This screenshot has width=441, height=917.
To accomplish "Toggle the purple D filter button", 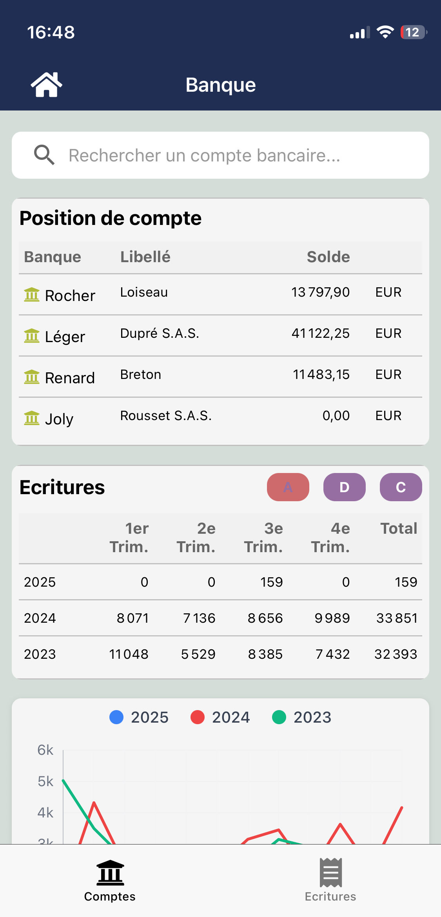I will (x=345, y=487).
